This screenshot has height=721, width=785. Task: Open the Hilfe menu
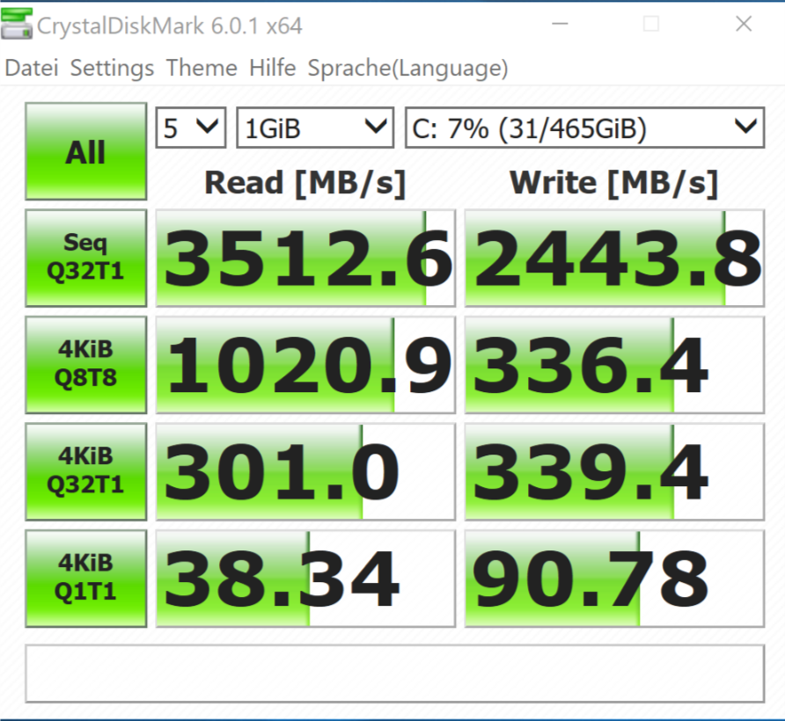coord(273,68)
